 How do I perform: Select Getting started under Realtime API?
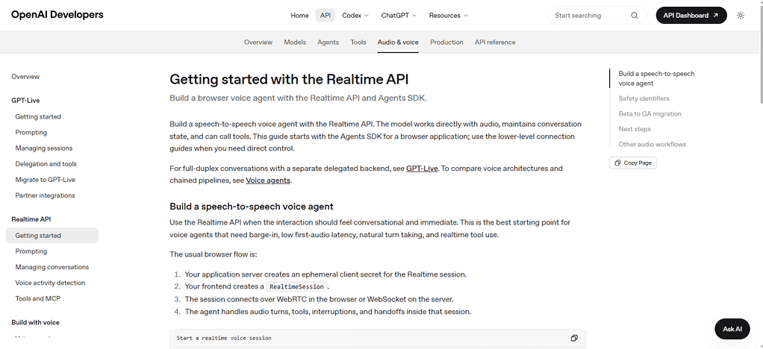pyautogui.click(x=52, y=235)
